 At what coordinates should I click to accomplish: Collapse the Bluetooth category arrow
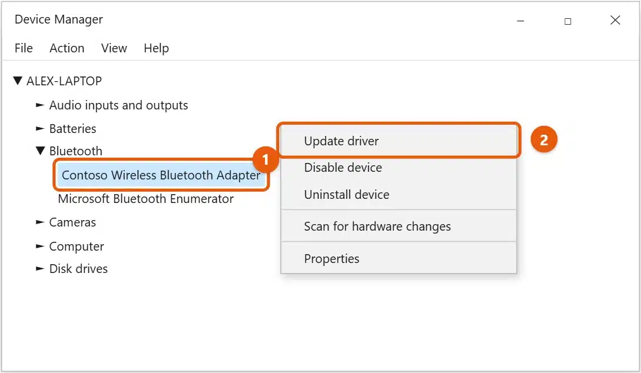point(40,151)
